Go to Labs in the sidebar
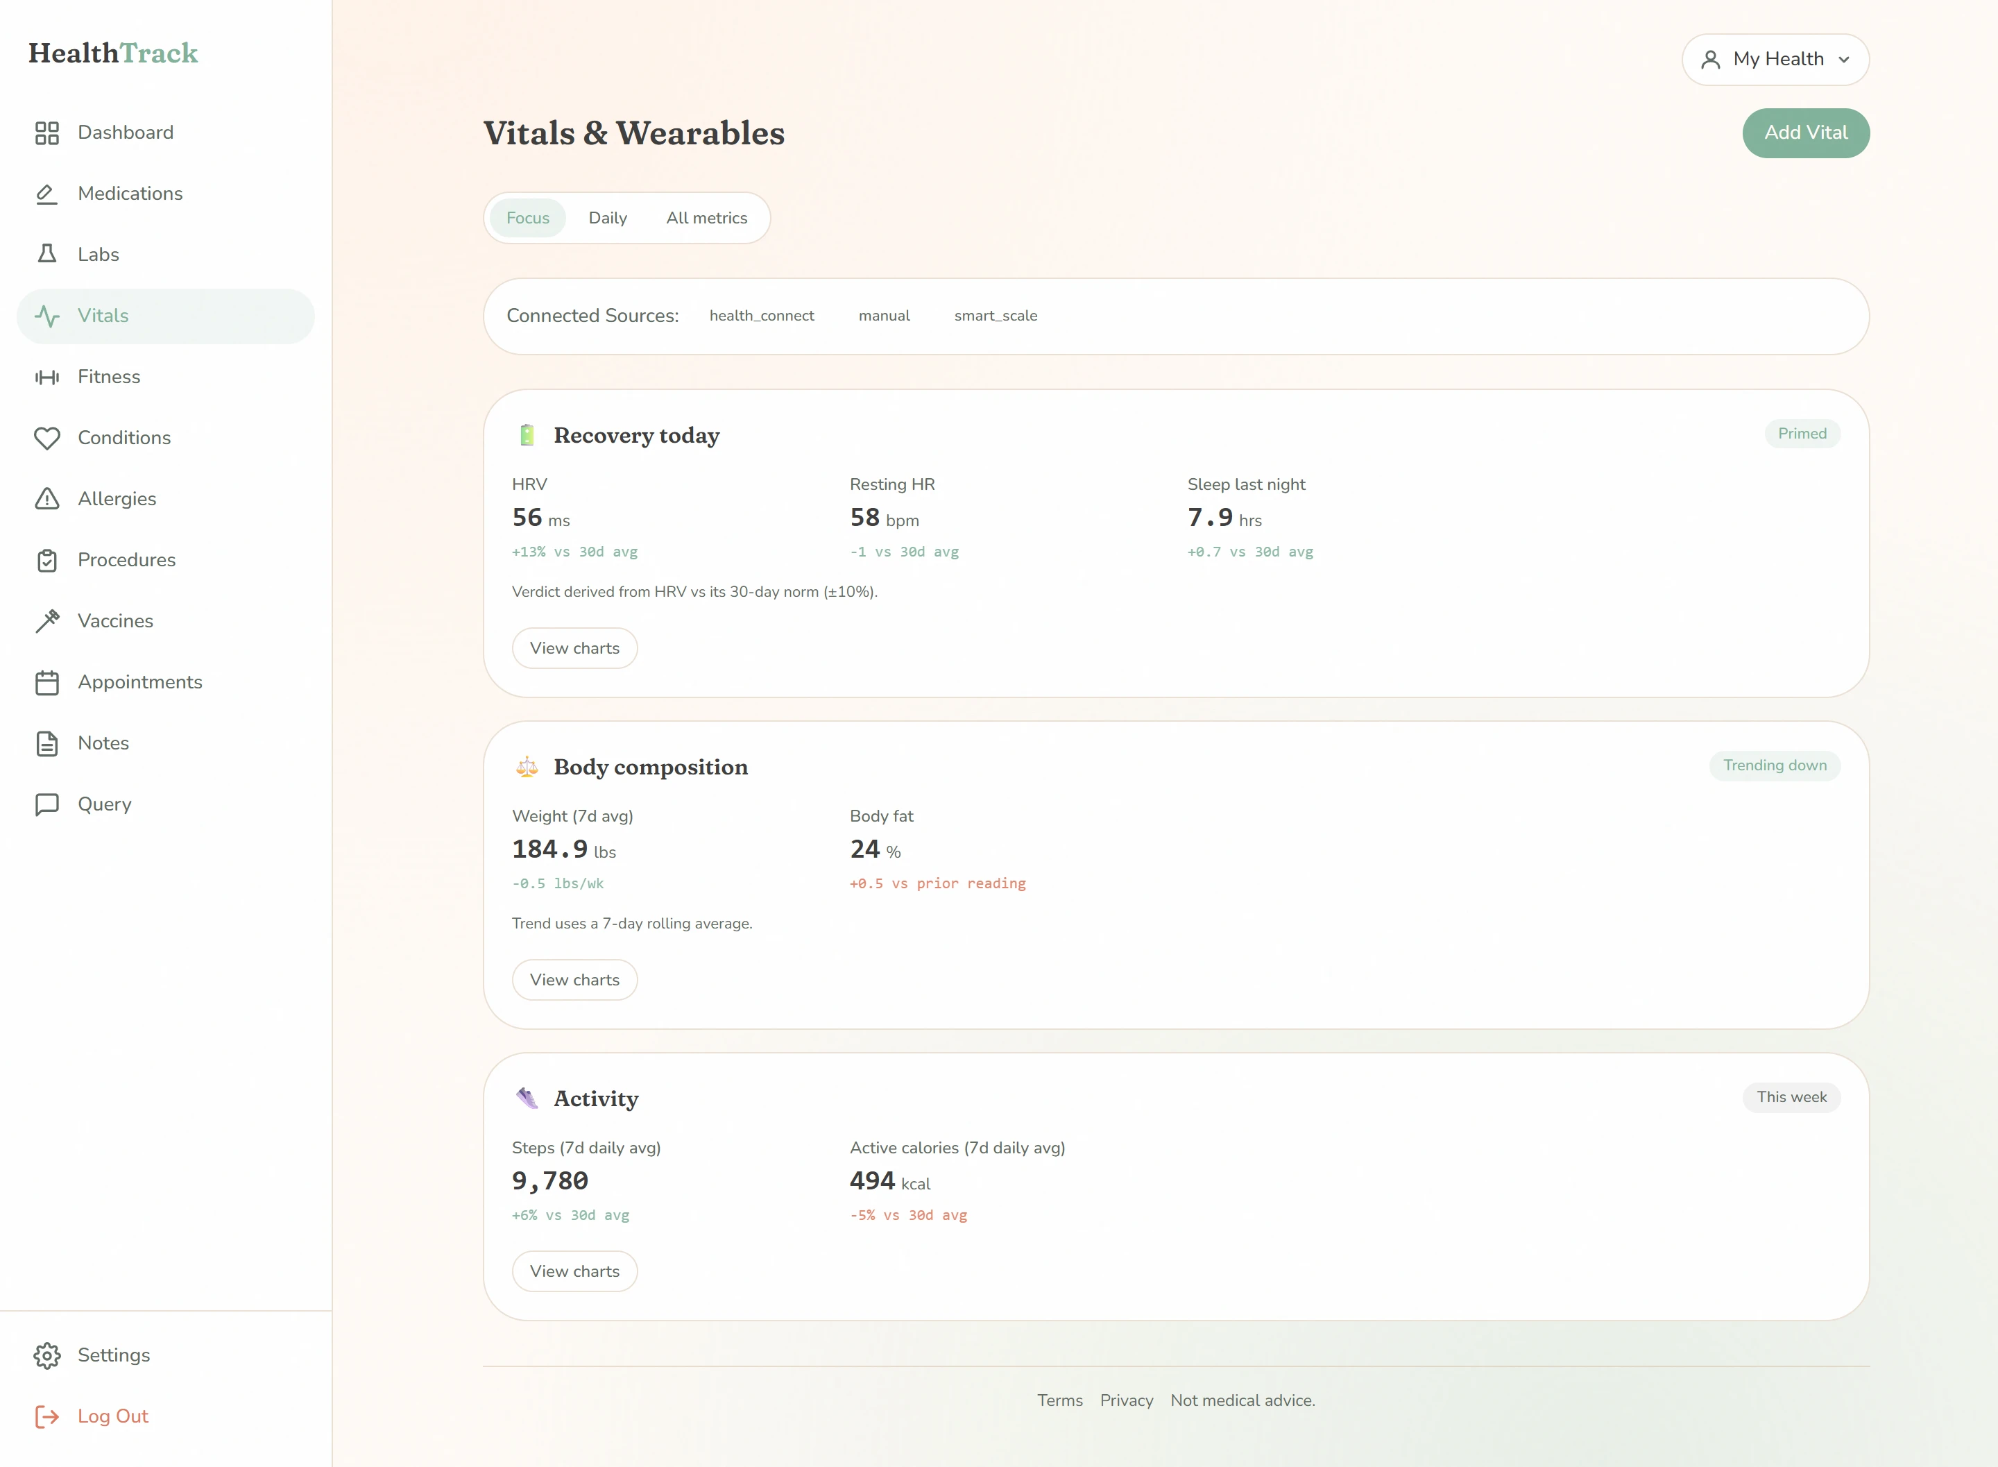The image size is (1998, 1467). click(166, 255)
